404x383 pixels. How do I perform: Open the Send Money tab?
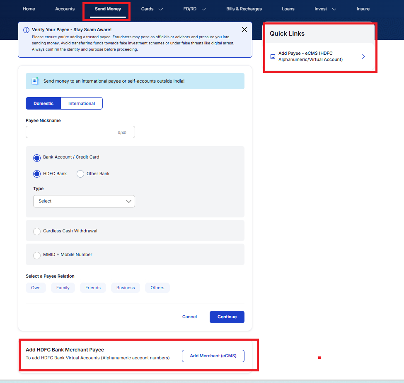(108, 9)
